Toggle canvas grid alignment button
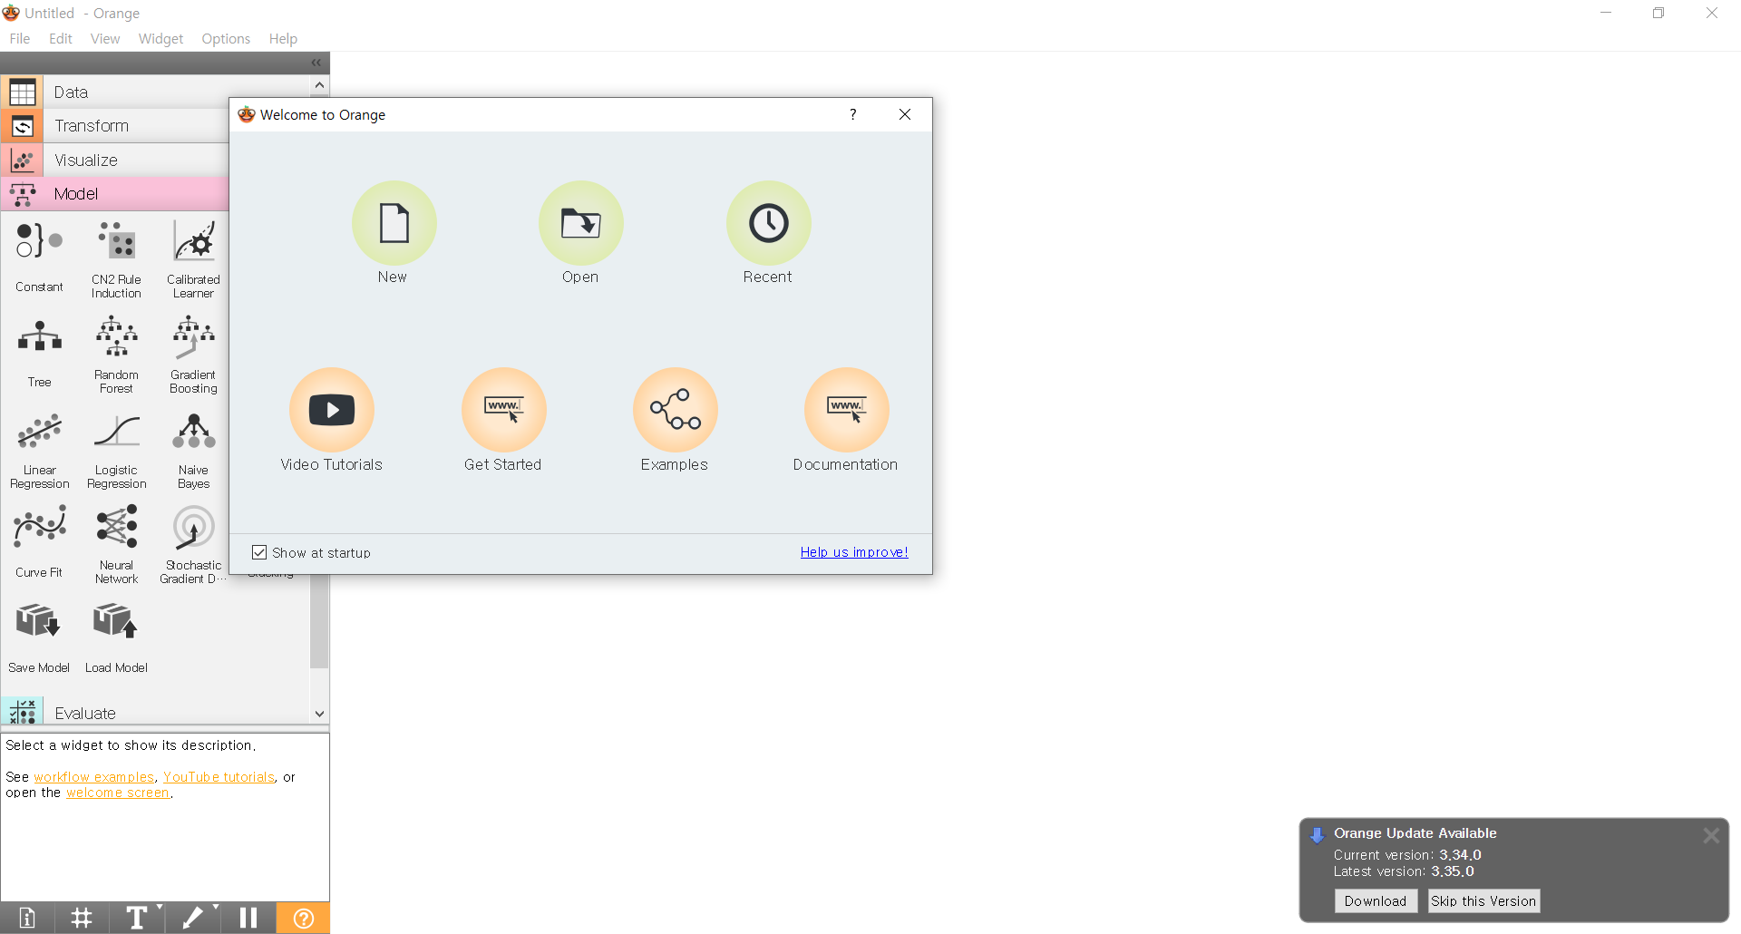The height and width of the screenshot is (934, 1741). (82, 918)
